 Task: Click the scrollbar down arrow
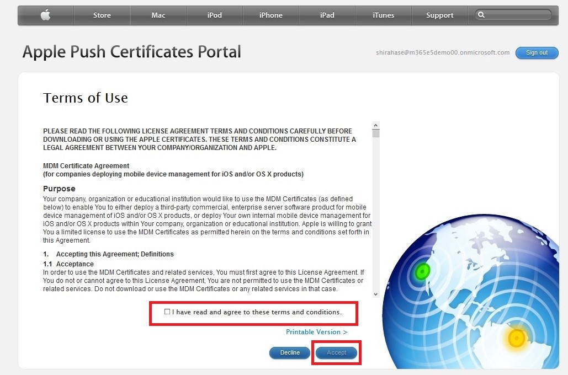(x=376, y=294)
